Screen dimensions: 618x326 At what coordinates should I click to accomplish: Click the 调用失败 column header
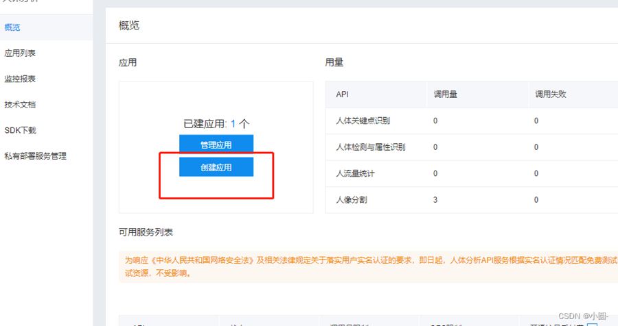pos(549,95)
